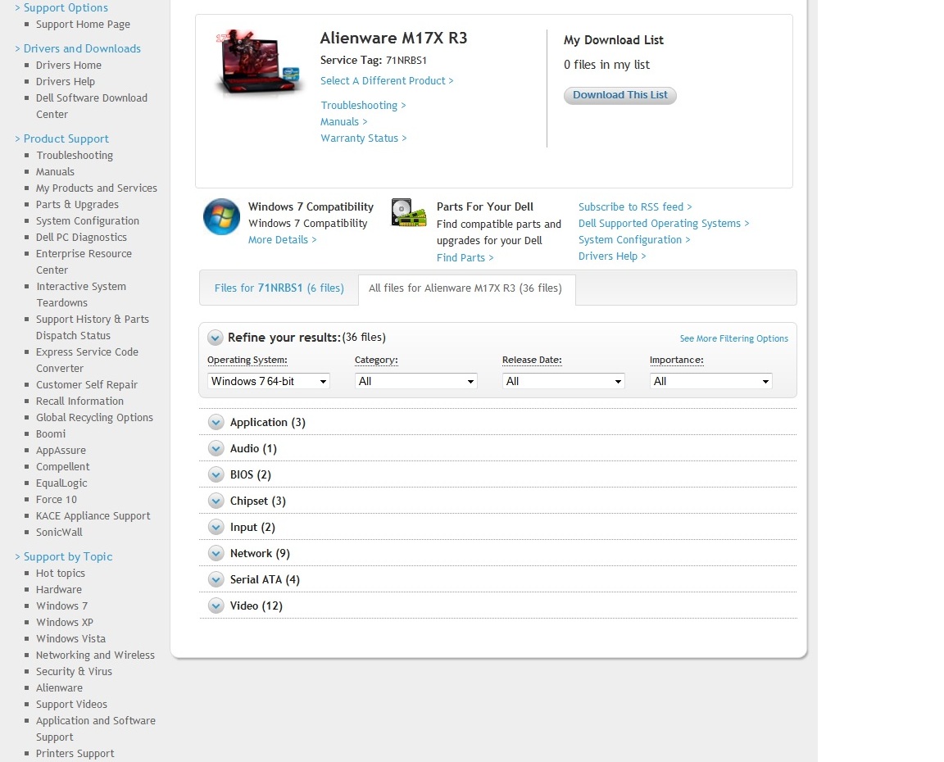Open Manuals link under product title

tap(344, 121)
